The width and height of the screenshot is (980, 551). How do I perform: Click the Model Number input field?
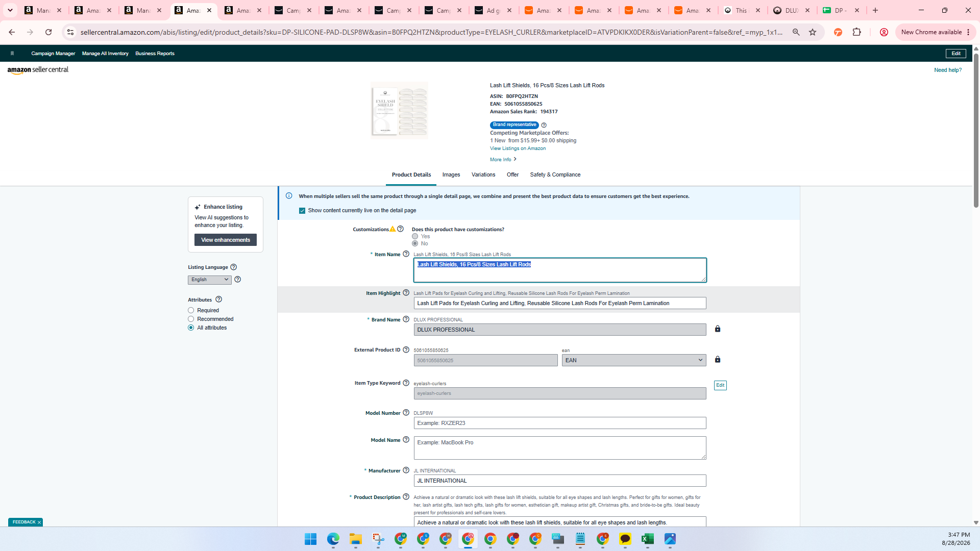click(x=559, y=423)
